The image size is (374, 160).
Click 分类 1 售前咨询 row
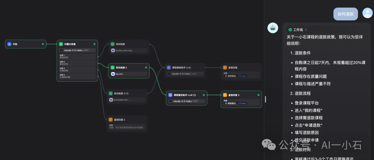pyautogui.click(x=77, y=56)
